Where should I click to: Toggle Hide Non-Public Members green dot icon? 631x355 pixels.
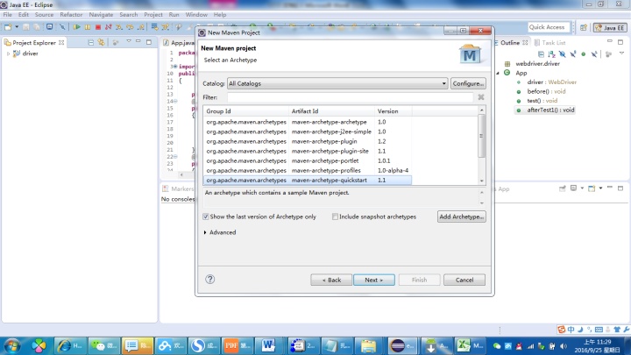(584, 54)
